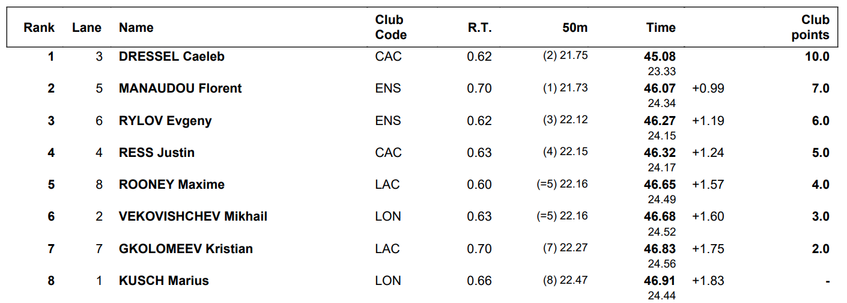Click the 10.0 club points value
The image size is (847, 303).
(x=818, y=57)
